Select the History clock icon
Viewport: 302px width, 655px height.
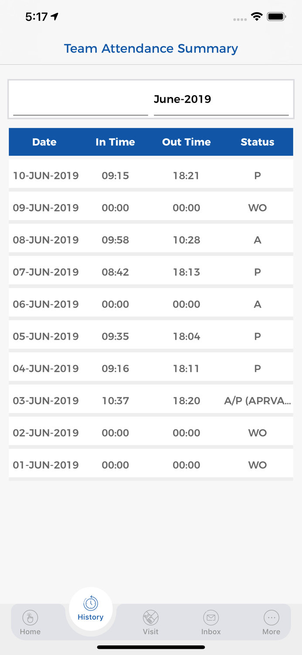tap(90, 603)
